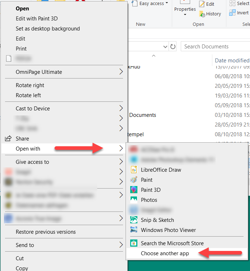Screen dimensions: 250x271
Task: Click the Windows Photo Viewer icon
Action: coord(134,230)
